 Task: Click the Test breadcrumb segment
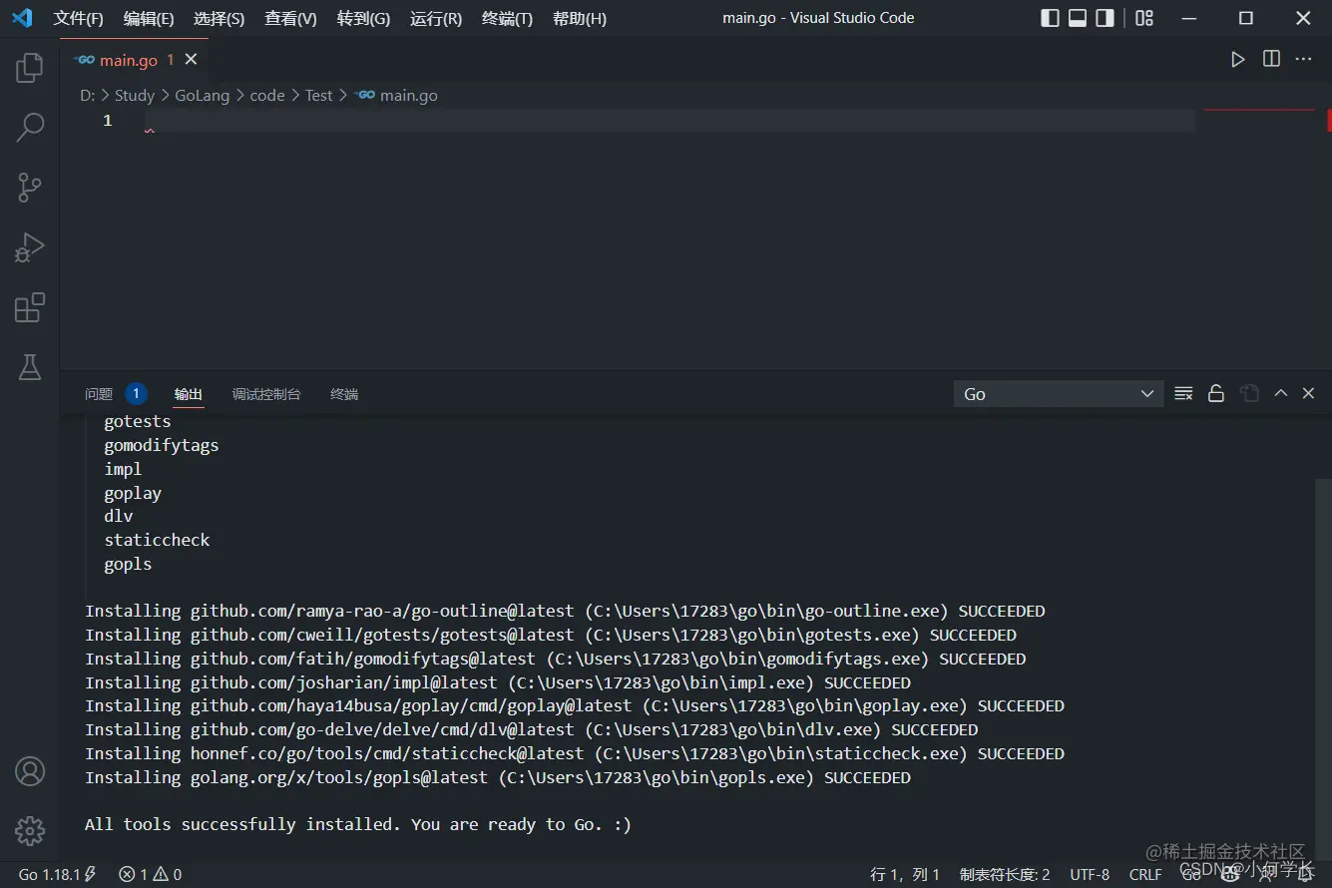point(319,96)
